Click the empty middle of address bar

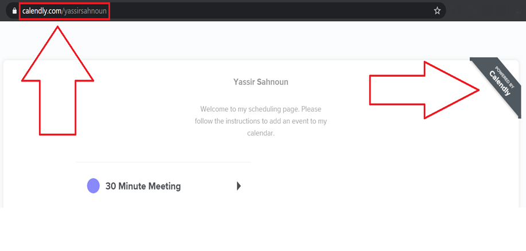268,11
